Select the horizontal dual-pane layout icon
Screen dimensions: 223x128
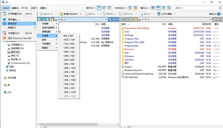coord(153,8)
